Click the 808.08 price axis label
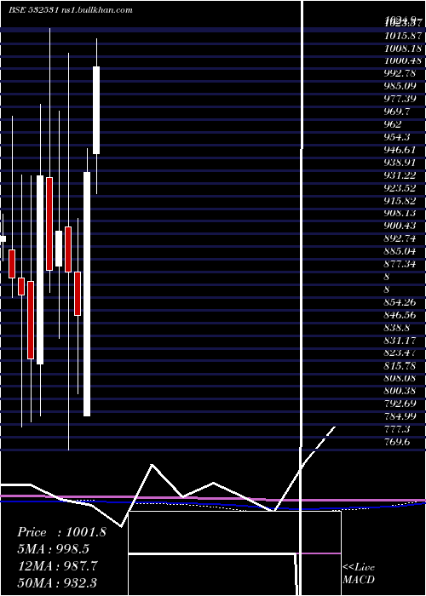Image resolution: width=426 pixels, height=596 pixels. (x=400, y=378)
